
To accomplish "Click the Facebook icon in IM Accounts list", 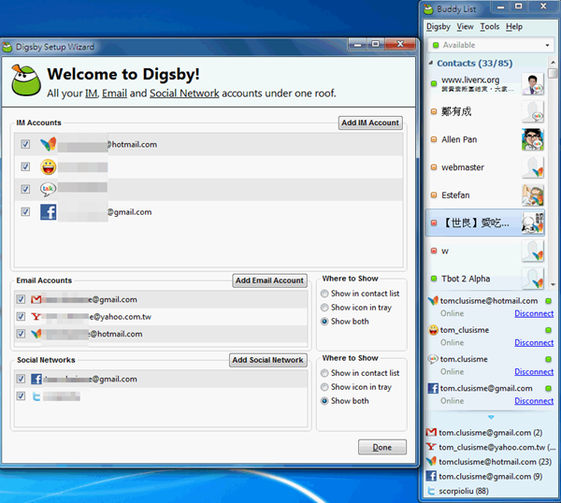I will pos(49,212).
